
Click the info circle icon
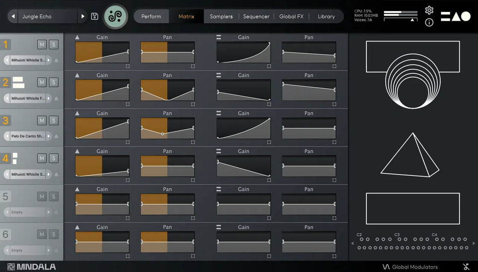(x=429, y=22)
